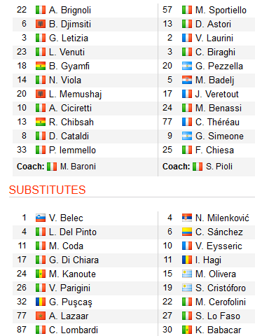
Task: Select coach S. Pioli's name
Action: click(x=219, y=167)
